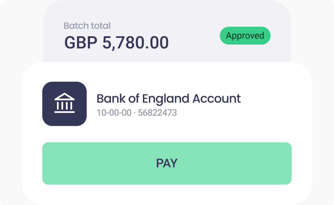Viewport: 334px width, 205px height.
Task: Click the GBP 5,780.00 amount
Action: click(117, 42)
